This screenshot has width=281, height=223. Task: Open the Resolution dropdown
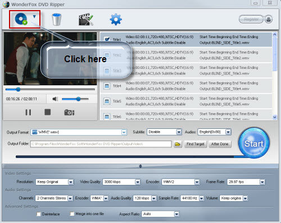(71, 182)
